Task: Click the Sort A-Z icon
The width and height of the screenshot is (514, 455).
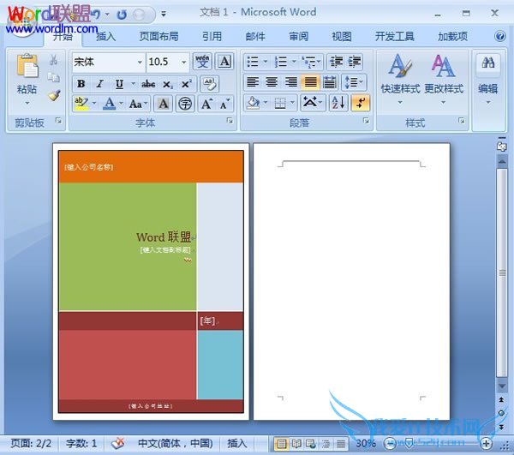Action: coord(338,103)
